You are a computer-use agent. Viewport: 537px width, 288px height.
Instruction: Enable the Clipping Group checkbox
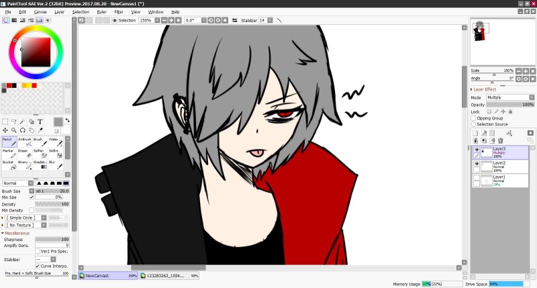click(x=474, y=118)
